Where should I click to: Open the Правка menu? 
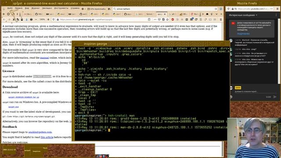pos(18,8)
